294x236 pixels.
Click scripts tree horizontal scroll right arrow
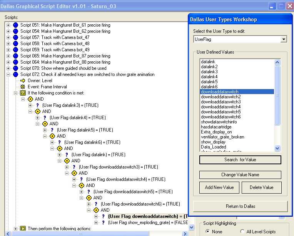(x=185, y=234)
